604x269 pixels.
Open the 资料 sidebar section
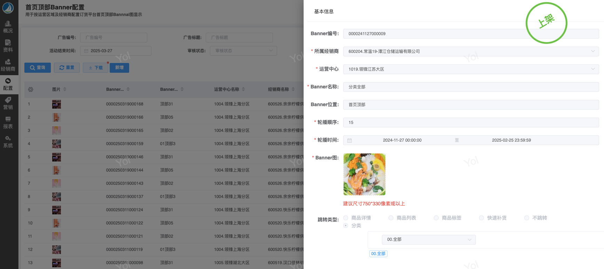(x=8, y=46)
